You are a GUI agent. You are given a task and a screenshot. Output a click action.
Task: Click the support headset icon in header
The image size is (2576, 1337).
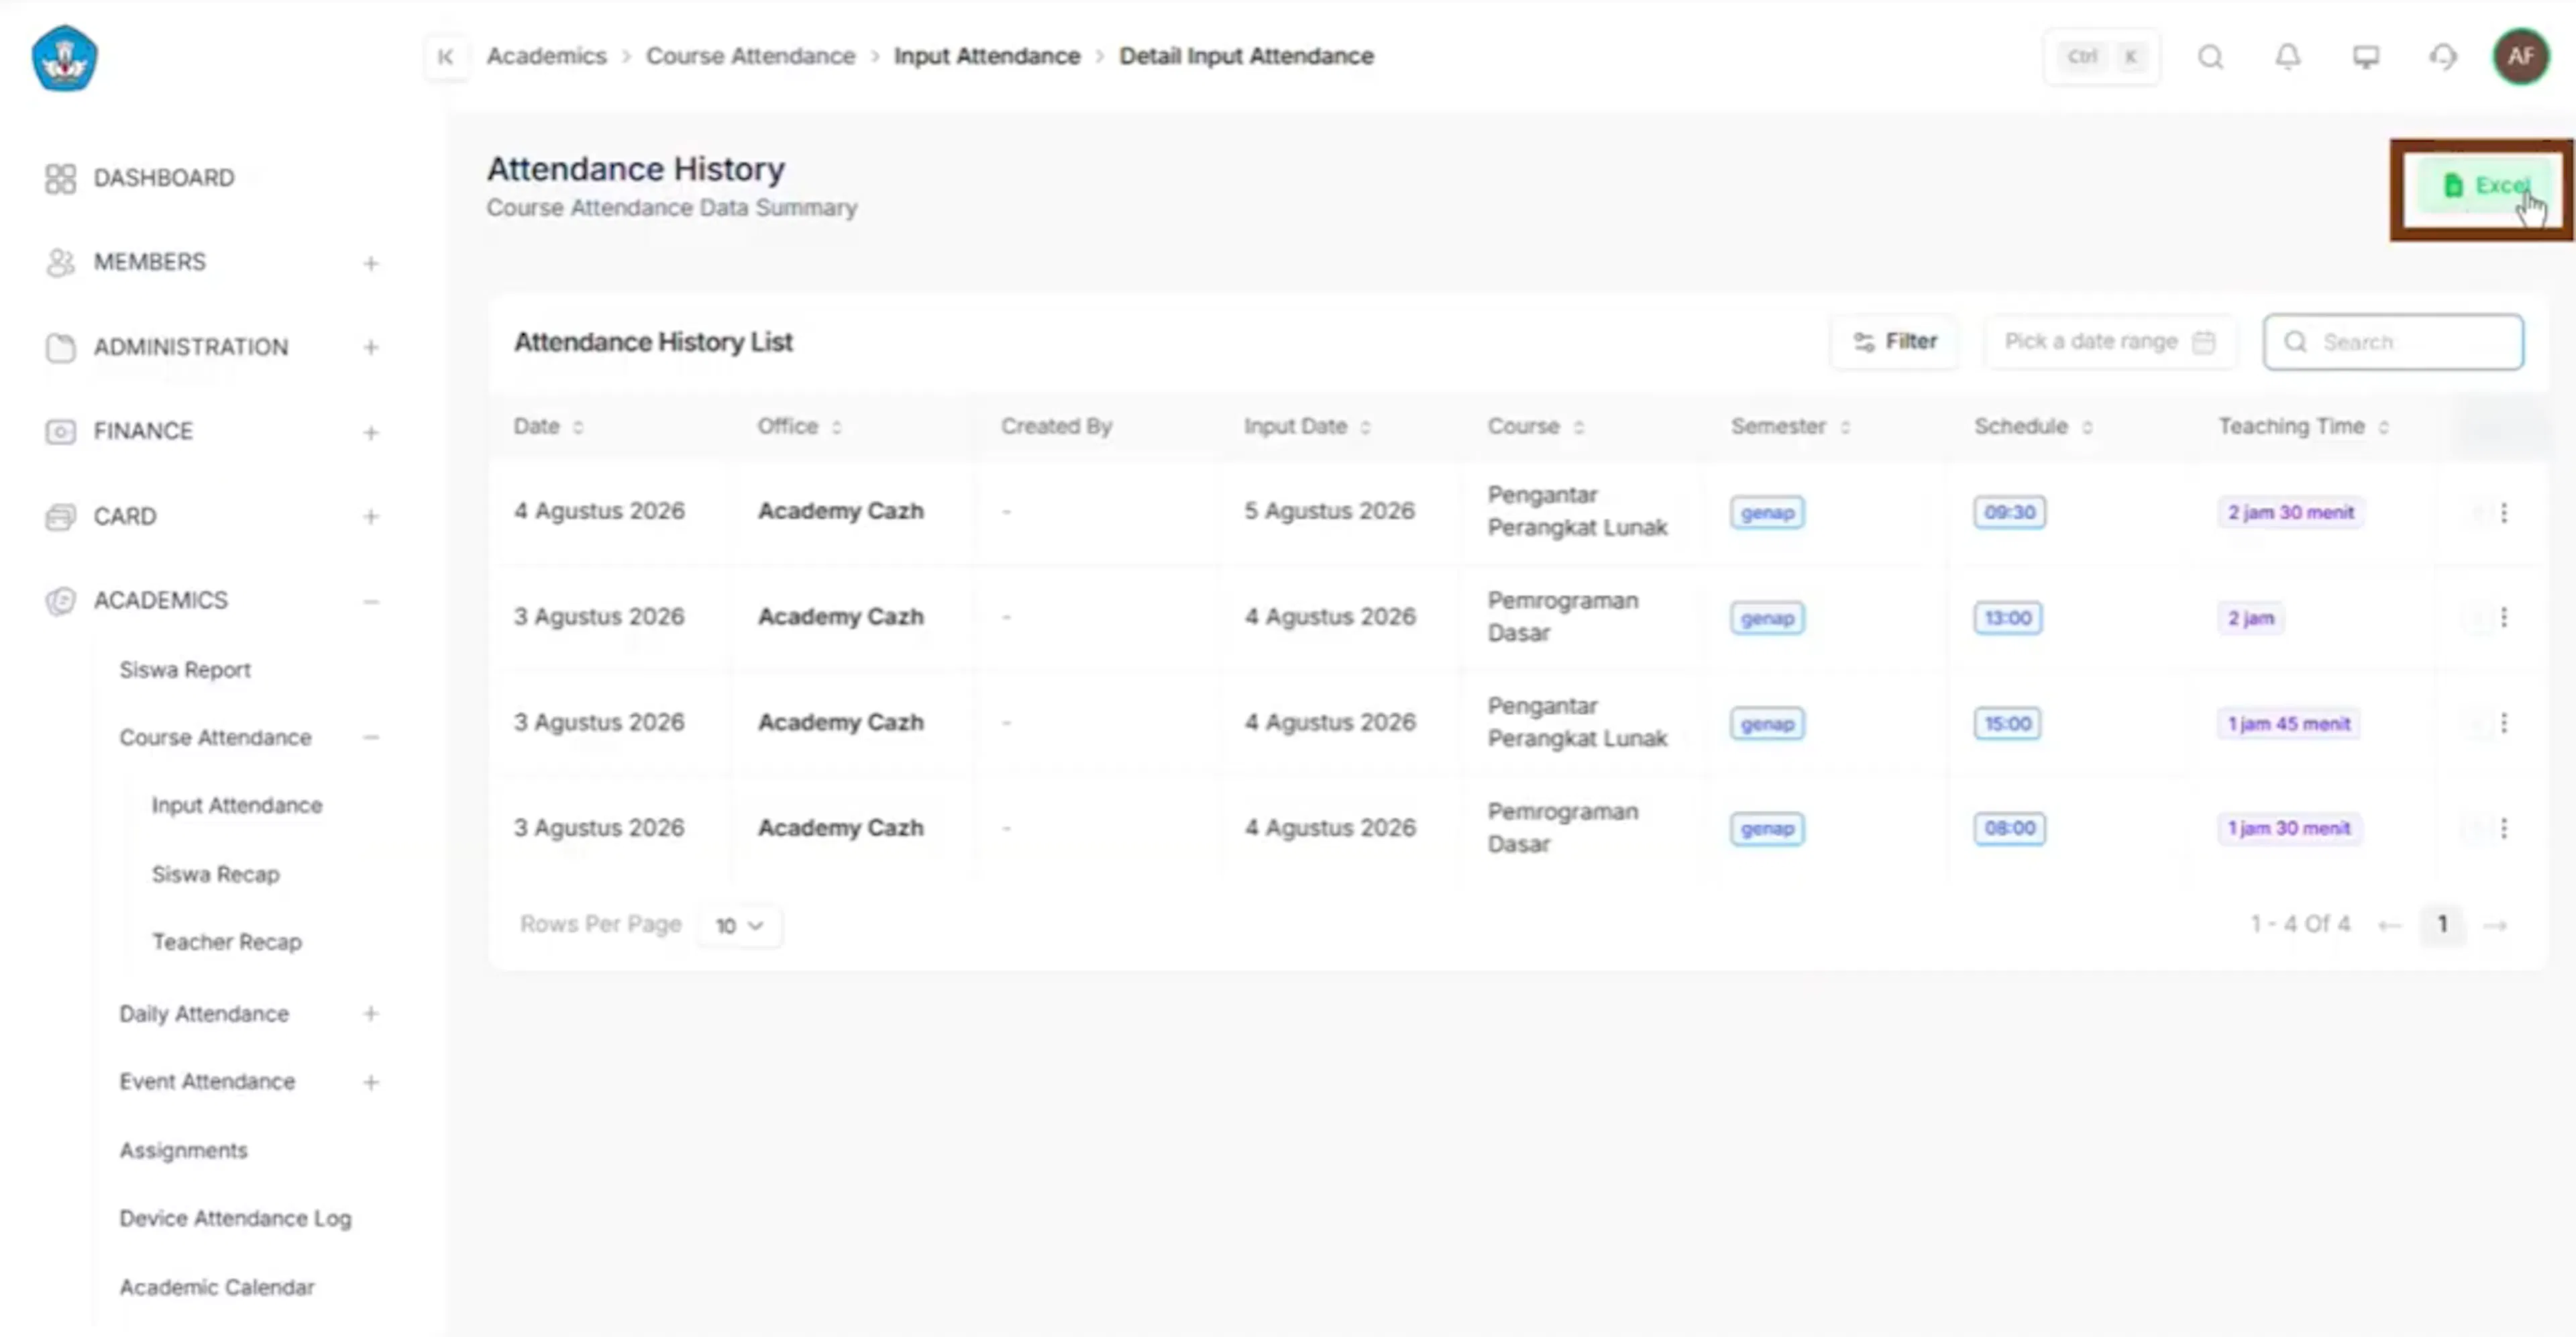pyautogui.click(x=2443, y=57)
